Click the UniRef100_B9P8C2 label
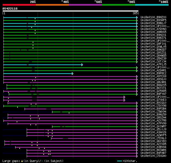Viewport: 171px width, 163px height. tap(153, 73)
